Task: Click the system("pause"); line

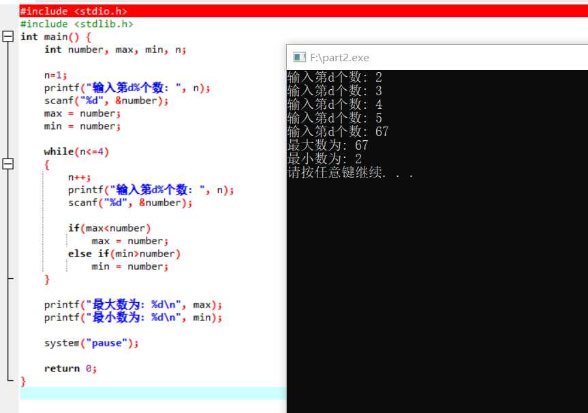Action: tap(91, 343)
